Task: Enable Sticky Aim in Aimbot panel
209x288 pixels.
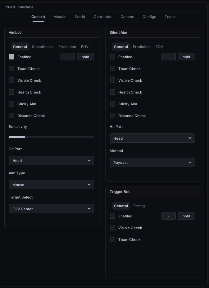Action: tap(11, 104)
